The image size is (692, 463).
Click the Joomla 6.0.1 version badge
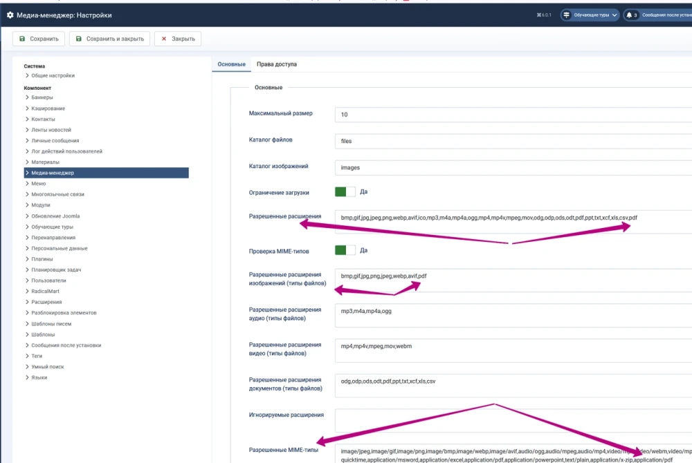point(545,15)
